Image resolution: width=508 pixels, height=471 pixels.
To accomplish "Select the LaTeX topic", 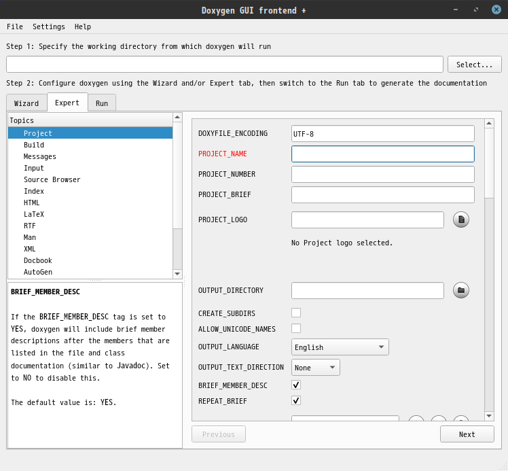I will coord(90,214).
